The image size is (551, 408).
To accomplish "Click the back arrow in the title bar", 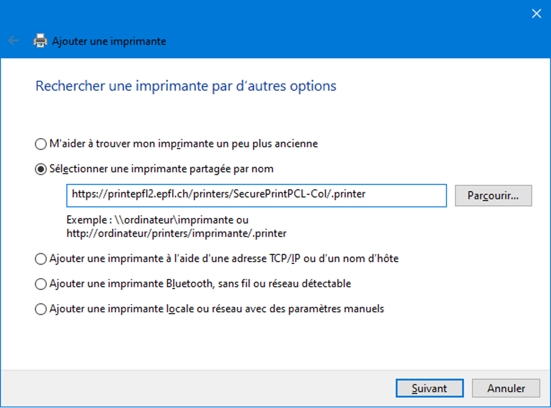I will pyautogui.click(x=13, y=41).
